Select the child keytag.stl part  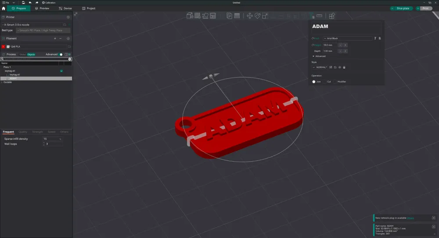pos(14,75)
